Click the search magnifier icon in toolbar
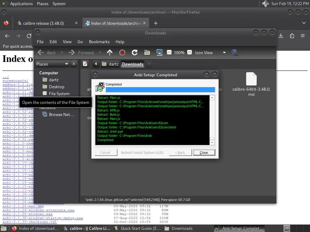This screenshot has width=310, height=232. click(x=234, y=53)
